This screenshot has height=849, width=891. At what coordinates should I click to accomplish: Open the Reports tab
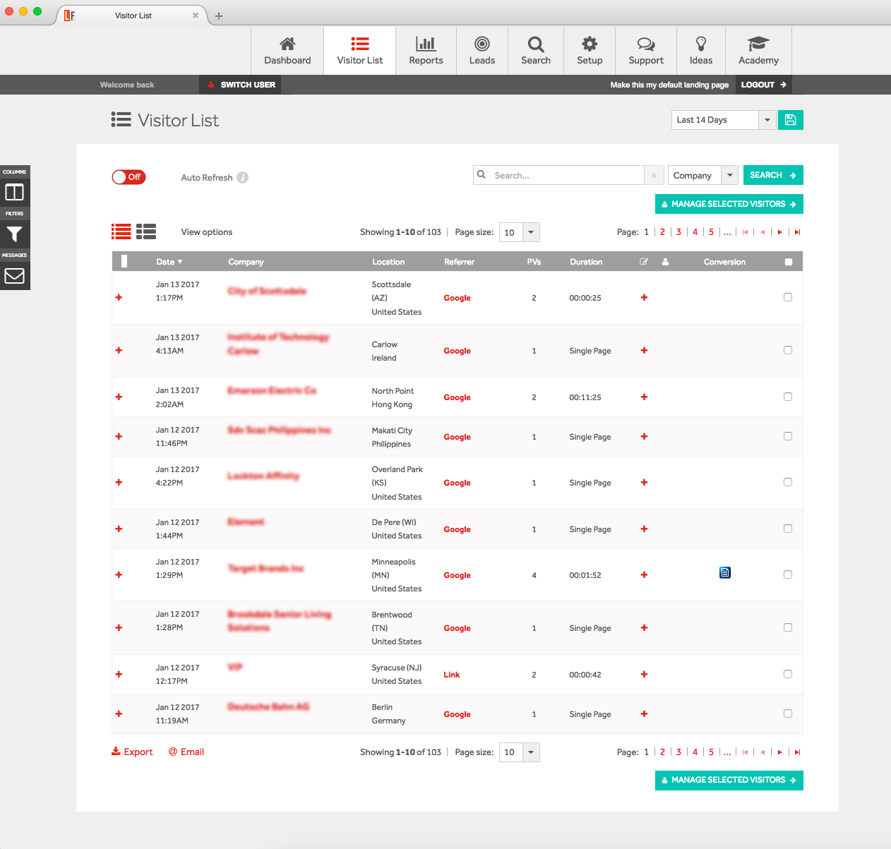[x=426, y=51]
